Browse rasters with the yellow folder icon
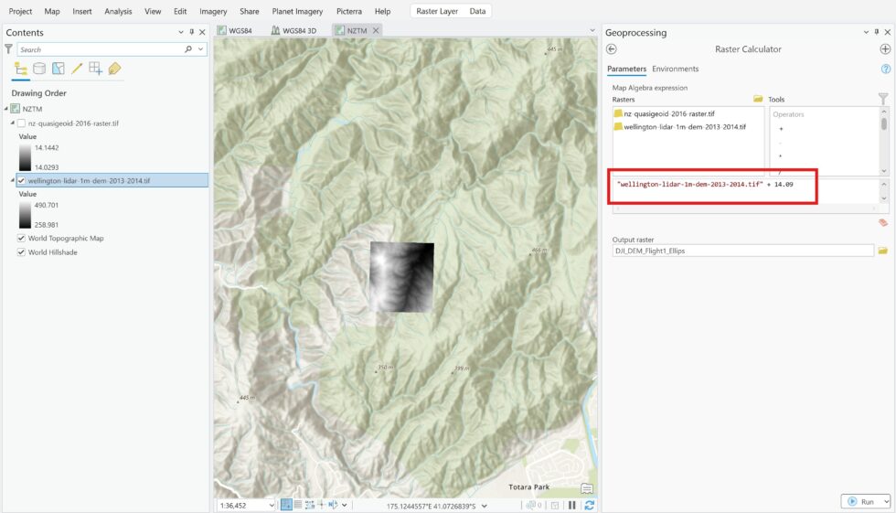The image size is (896, 513). (758, 100)
